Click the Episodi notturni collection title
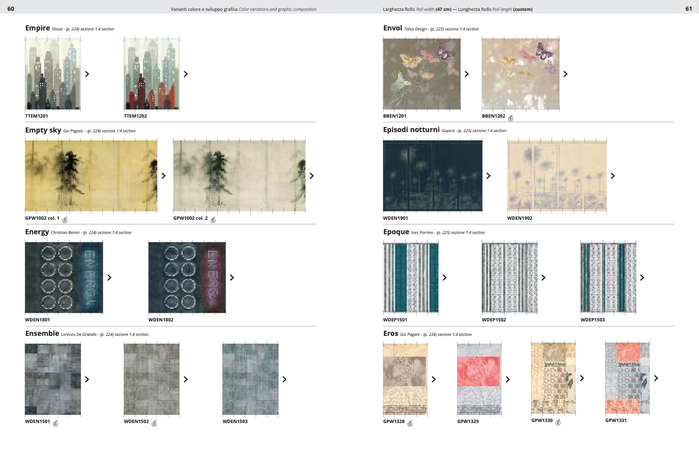The width and height of the screenshot is (699, 453). (411, 130)
